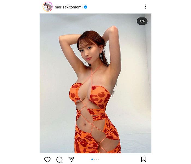The width and height of the screenshot is (191, 164).
Task: Jump to the fourth carousel dot
Action: pos(99,159)
